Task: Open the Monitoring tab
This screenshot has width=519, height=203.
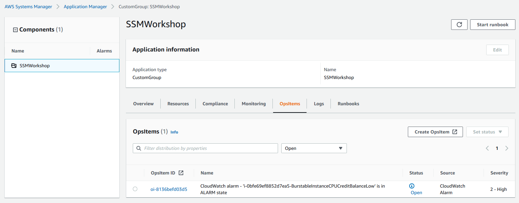Action: point(254,104)
